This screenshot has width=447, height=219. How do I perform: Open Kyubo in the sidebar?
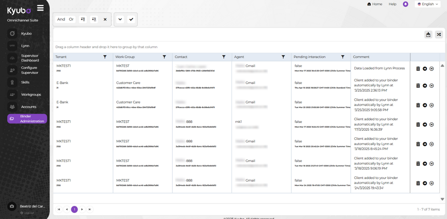(x=27, y=34)
